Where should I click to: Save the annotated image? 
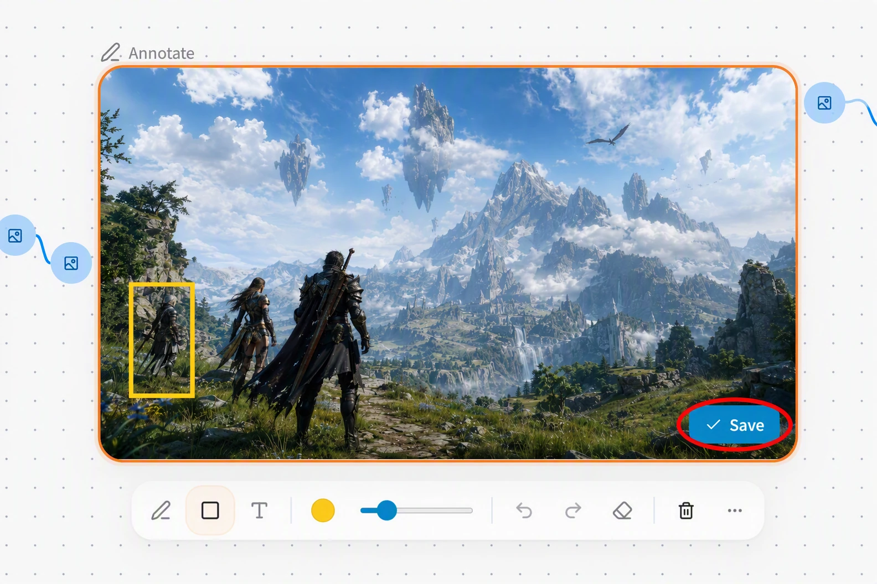coord(735,425)
